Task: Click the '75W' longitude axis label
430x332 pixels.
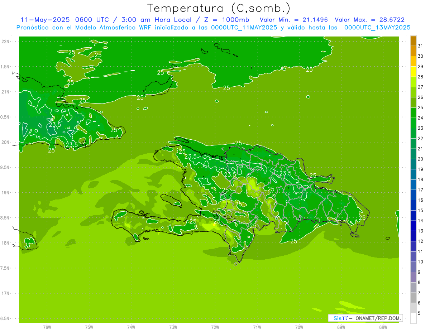Action: pyautogui.click(x=89, y=327)
